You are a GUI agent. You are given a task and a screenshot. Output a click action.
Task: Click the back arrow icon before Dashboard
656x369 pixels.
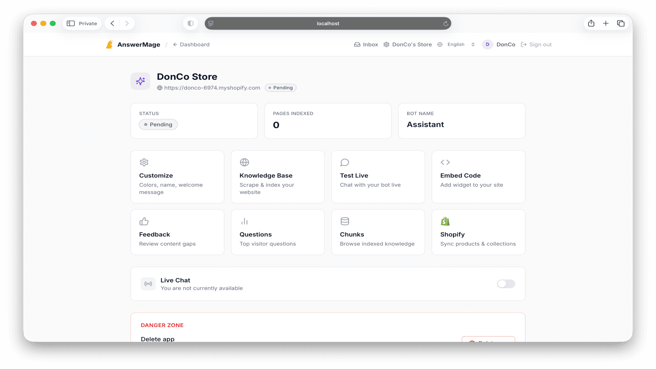pyautogui.click(x=175, y=45)
